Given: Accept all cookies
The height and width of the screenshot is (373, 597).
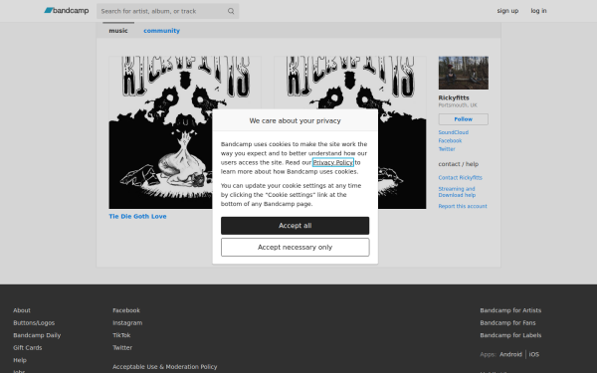Looking at the screenshot, I should pos(296,226).
